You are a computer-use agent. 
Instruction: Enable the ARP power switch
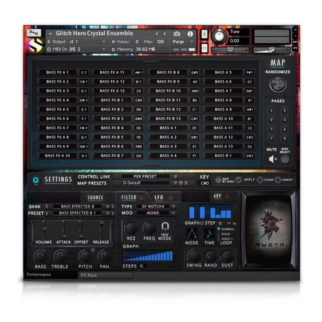(227, 196)
